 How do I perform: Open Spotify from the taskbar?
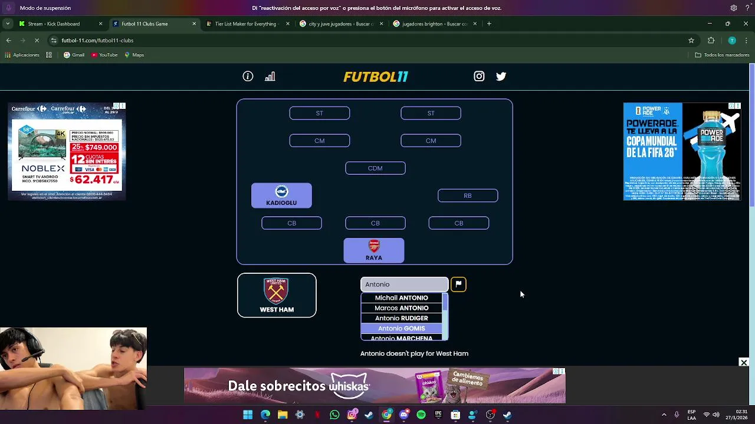pyautogui.click(x=421, y=415)
